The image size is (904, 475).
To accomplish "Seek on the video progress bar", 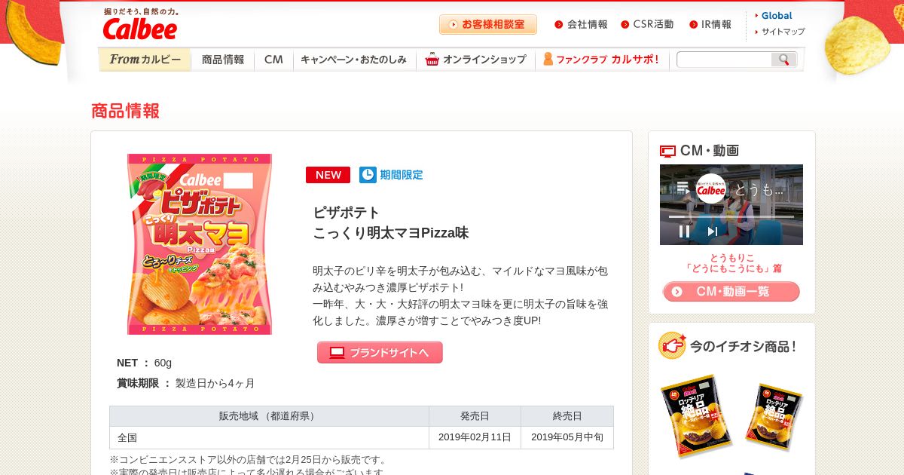I will point(731,216).
